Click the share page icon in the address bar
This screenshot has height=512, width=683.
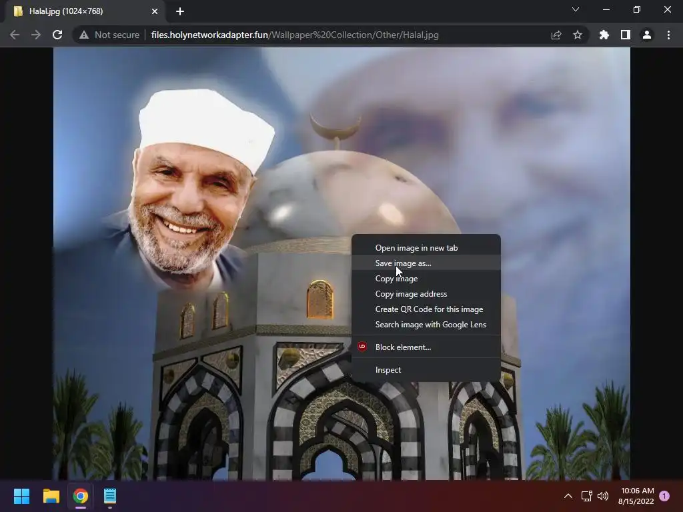(556, 35)
